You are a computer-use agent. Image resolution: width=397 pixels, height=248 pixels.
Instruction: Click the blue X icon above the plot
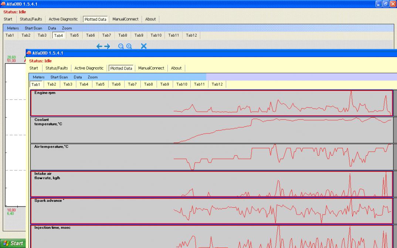click(x=144, y=46)
